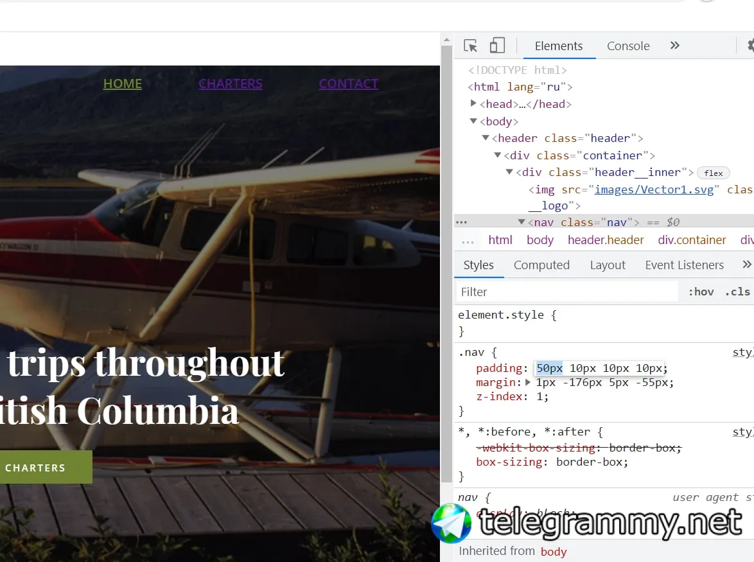Viewport: 754px width, 562px height.
Task: Open the CHARTERS navigation link
Action: click(231, 83)
